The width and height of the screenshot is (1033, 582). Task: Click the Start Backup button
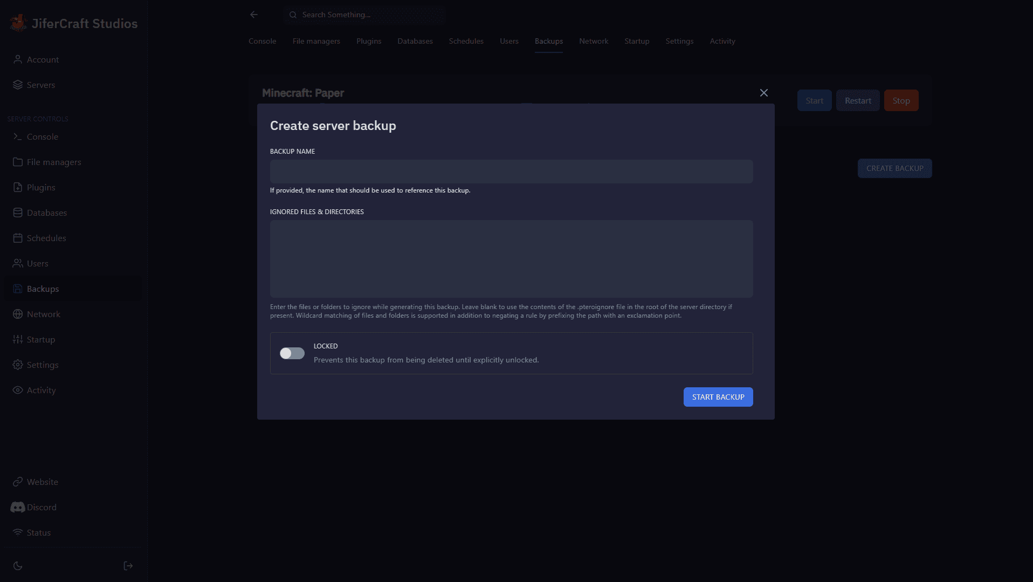click(x=718, y=397)
